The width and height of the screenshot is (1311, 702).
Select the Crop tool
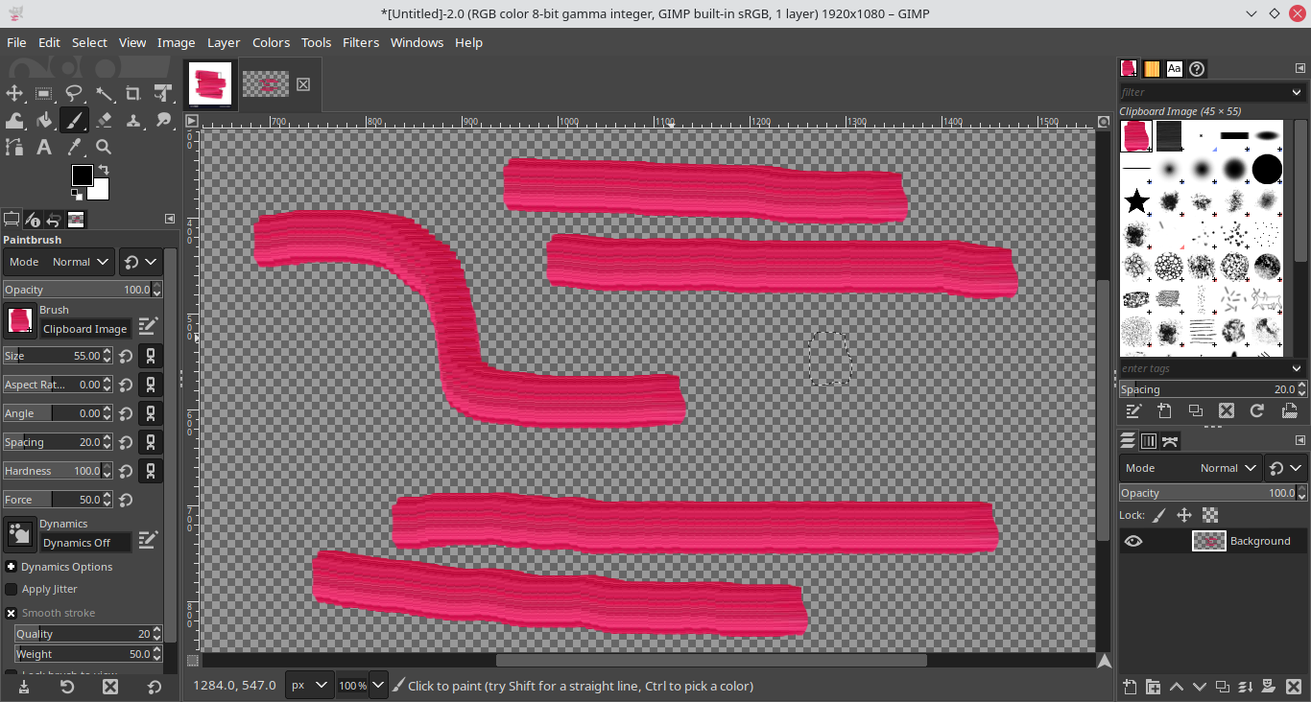click(133, 93)
